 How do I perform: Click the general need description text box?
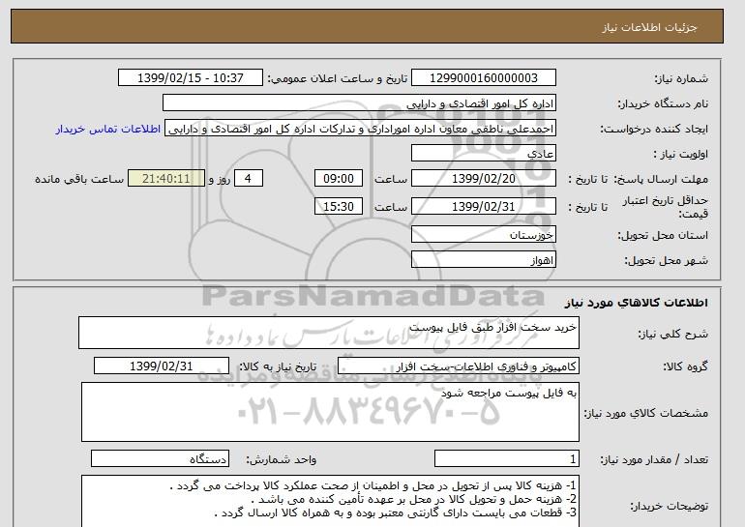click(329, 333)
